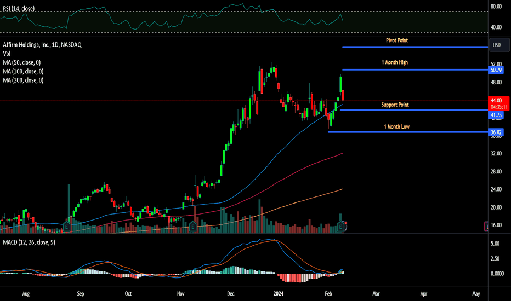Click the May label on time axis
The image size is (511, 301).
(x=476, y=293)
